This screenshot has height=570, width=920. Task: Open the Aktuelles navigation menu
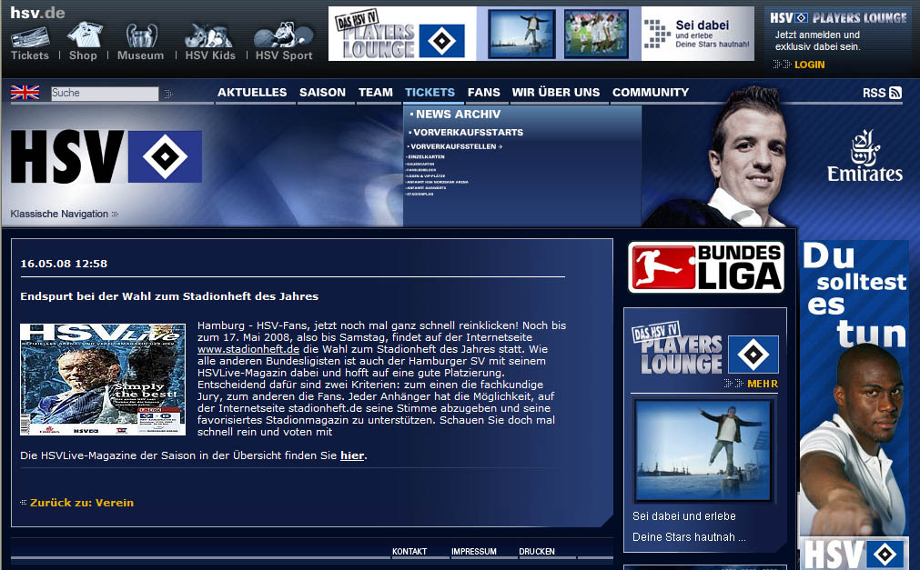pyautogui.click(x=252, y=92)
